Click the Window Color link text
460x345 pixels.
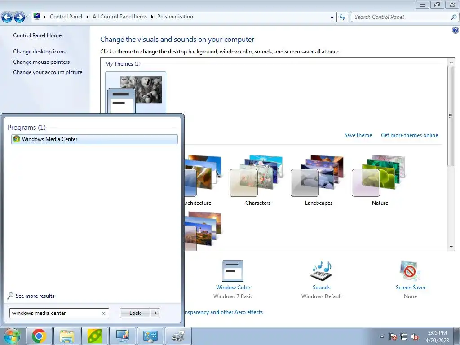pos(233,287)
